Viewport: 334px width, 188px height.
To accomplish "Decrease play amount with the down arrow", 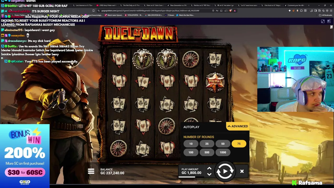I will point(209,174).
